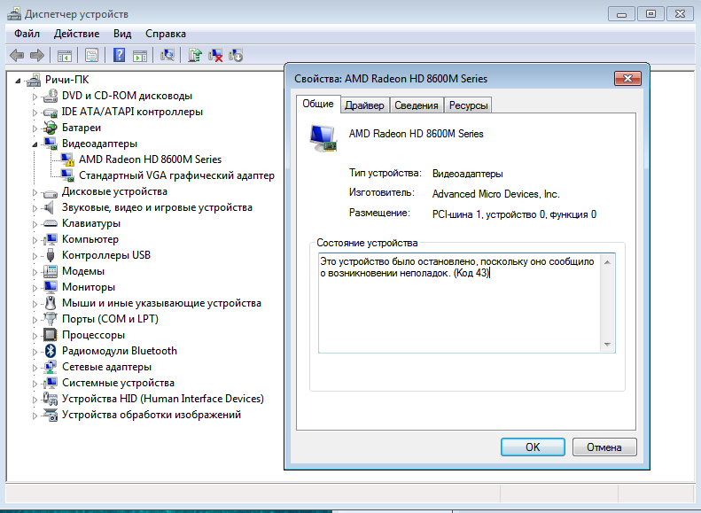This screenshot has height=513, width=701.
Task: Open the Файл menu
Action: tap(27, 34)
